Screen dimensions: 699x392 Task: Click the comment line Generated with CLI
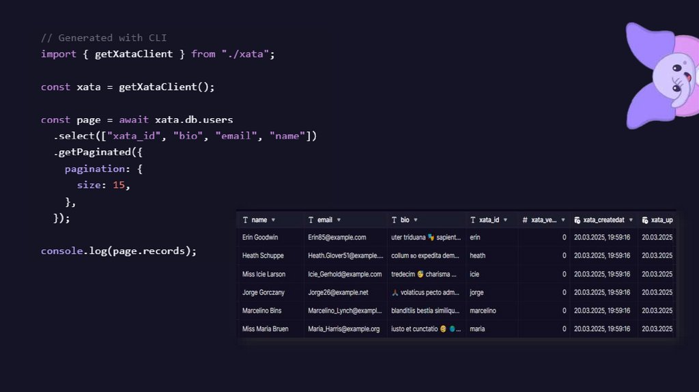(x=104, y=38)
